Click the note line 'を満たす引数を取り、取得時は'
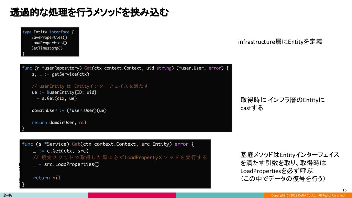 [x=283, y=163]
